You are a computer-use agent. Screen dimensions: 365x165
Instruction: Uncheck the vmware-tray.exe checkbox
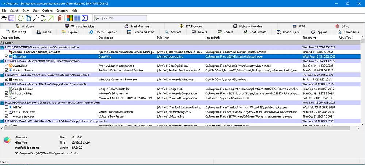click(x=7, y=117)
